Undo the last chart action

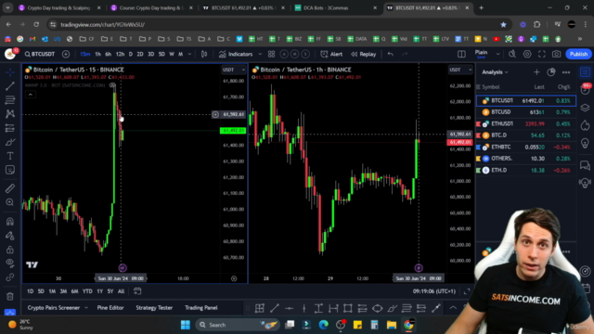[x=391, y=54]
